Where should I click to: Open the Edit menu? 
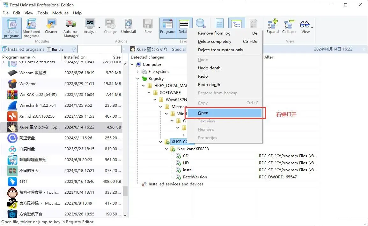point(17,13)
